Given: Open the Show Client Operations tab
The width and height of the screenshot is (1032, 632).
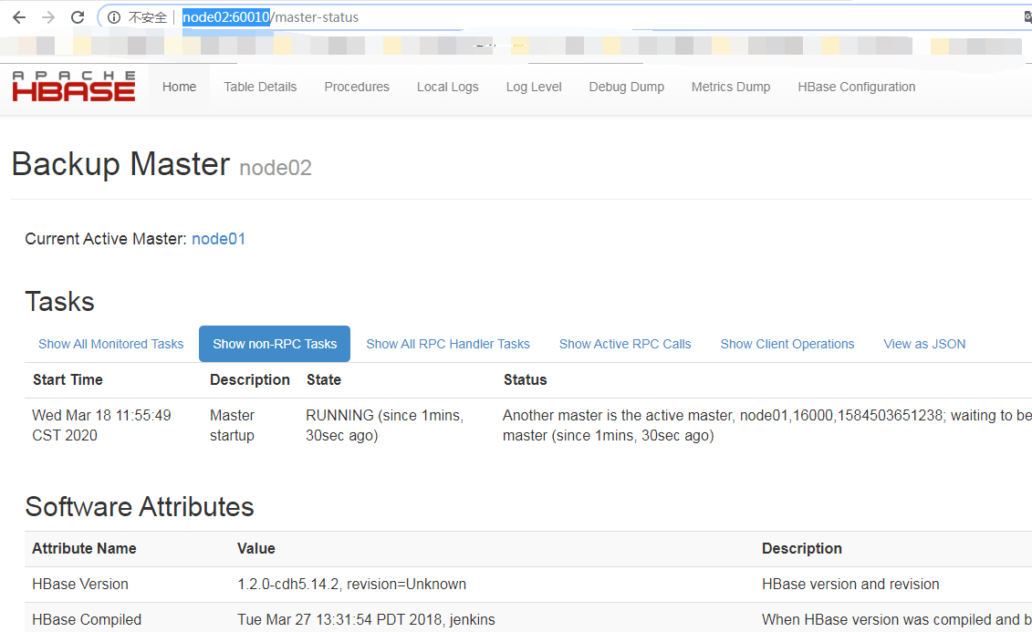Looking at the screenshot, I should click(787, 344).
